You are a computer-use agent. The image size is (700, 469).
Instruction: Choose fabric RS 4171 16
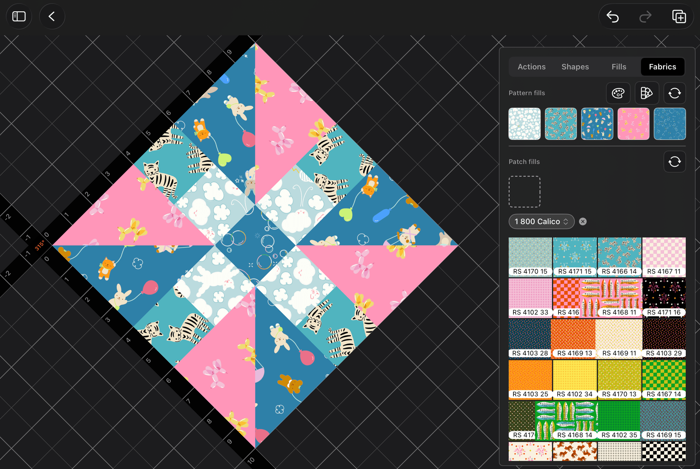[x=664, y=298]
